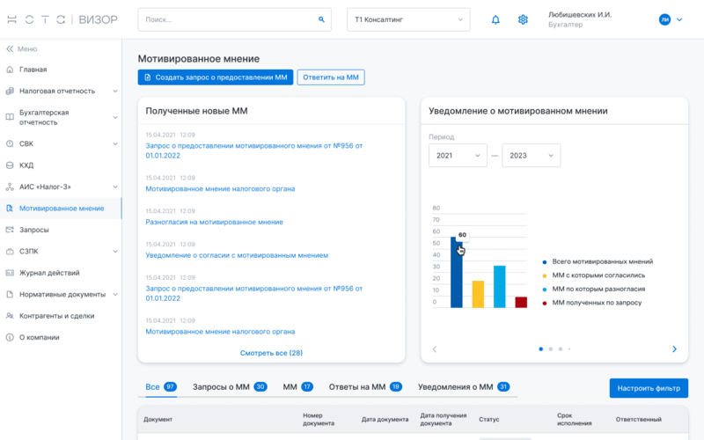The width and height of the screenshot is (704, 440).
Task: Select the second carousel pagination dot
Action: [x=550, y=349]
